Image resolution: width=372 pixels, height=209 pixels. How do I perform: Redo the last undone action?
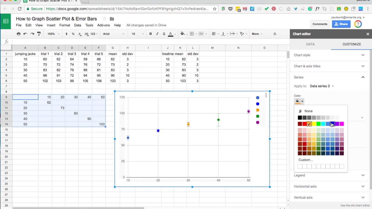coord(32,34)
